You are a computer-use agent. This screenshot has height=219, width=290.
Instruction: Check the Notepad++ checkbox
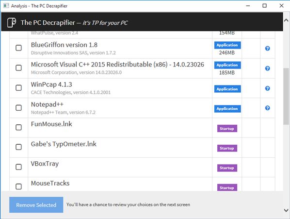[18, 108]
